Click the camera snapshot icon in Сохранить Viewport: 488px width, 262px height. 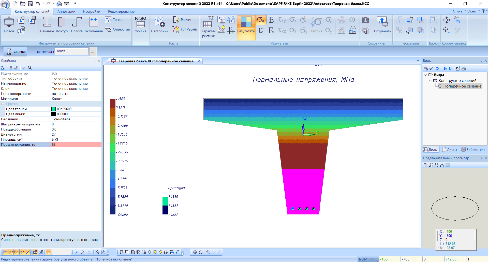point(365,20)
